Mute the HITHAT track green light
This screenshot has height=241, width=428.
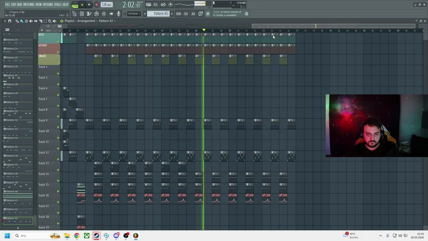tap(58, 52)
